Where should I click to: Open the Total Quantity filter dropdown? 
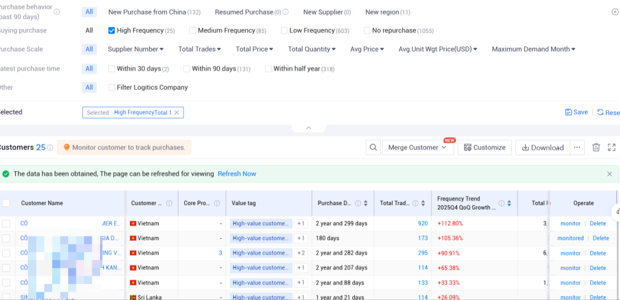pyautogui.click(x=312, y=50)
